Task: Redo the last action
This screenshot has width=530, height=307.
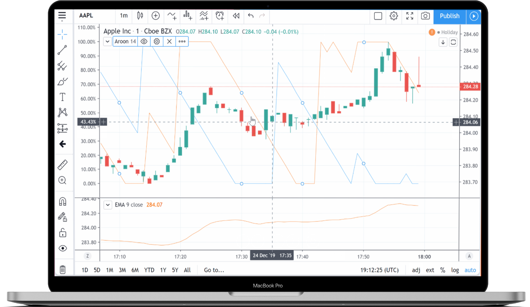Action: point(262,16)
